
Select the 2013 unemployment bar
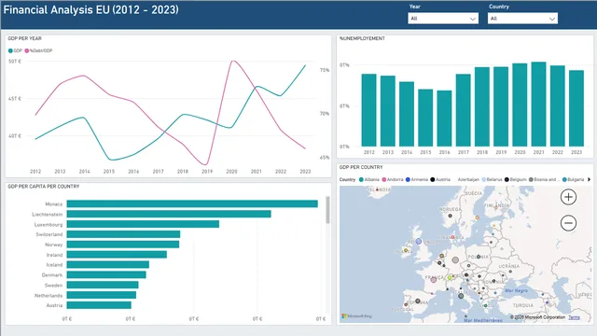point(388,111)
